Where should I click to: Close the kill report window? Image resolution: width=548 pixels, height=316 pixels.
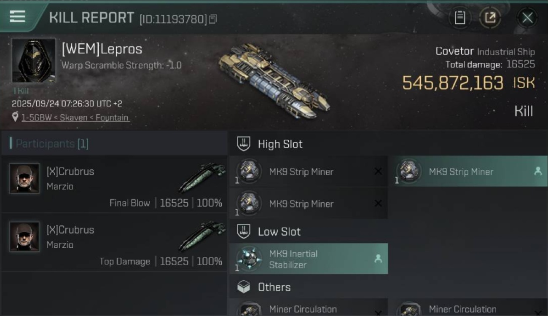click(x=527, y=18)
